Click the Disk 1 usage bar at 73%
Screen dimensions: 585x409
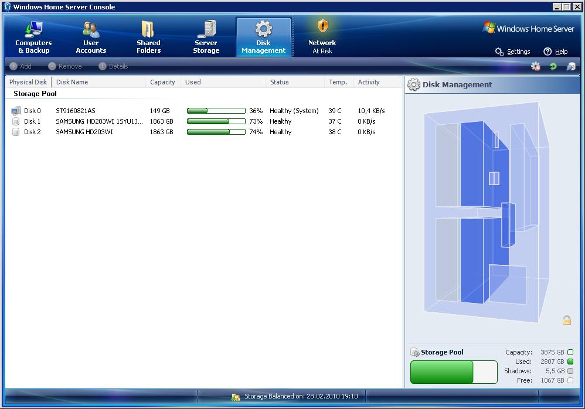click(x=216, y=121)
